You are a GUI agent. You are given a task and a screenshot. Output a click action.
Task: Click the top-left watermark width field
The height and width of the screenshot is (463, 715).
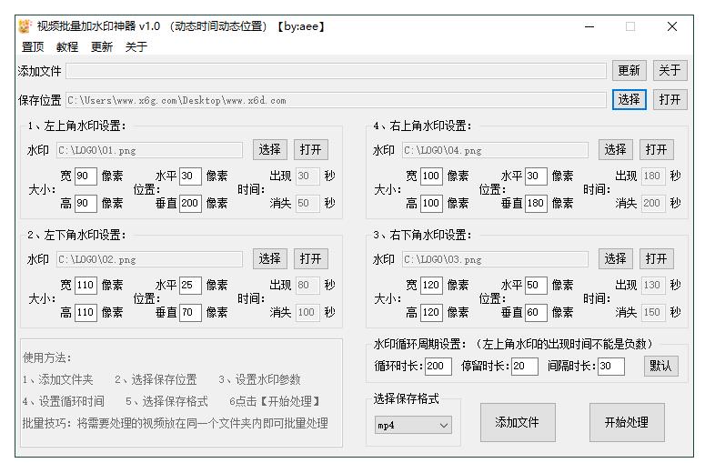(86, 176)
